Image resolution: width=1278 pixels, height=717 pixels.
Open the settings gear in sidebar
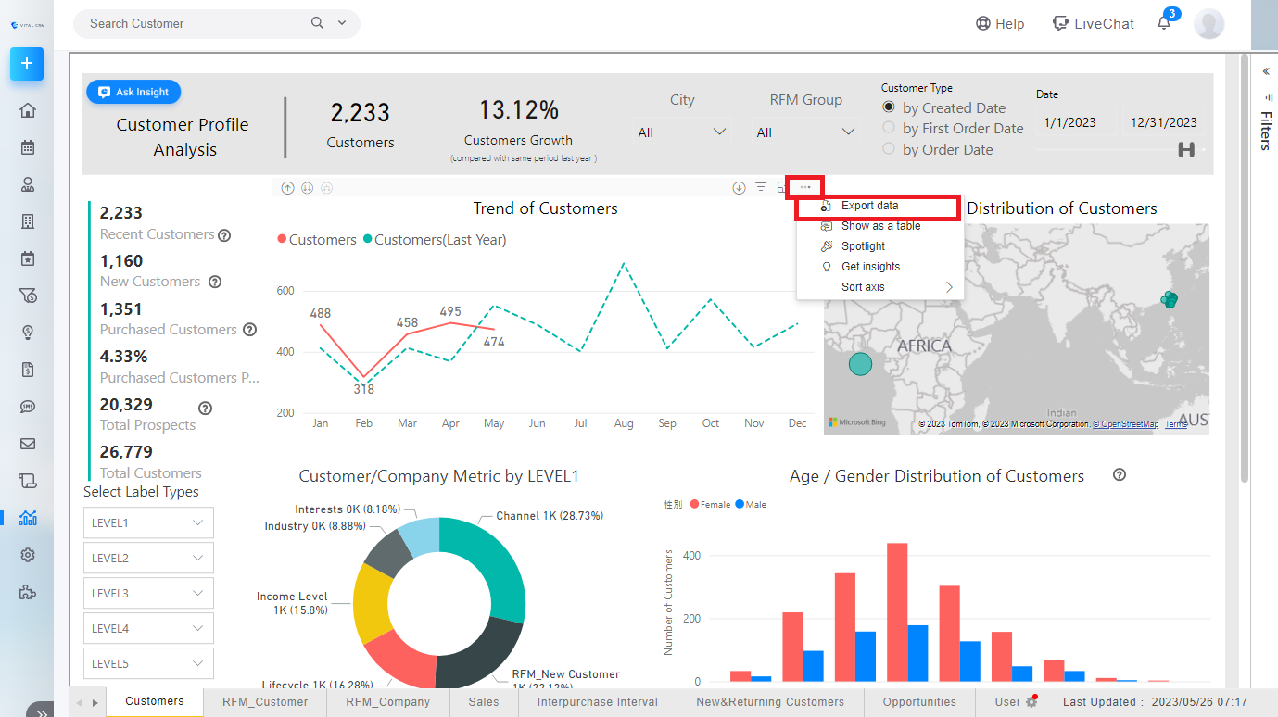coord(28,555)
